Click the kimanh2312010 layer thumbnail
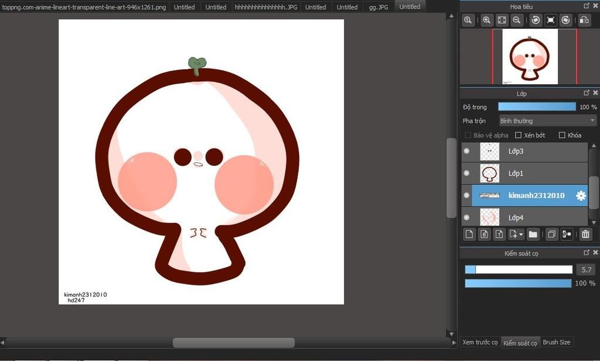The width and height of the screenshot is (600, 361). click(489, 196)
